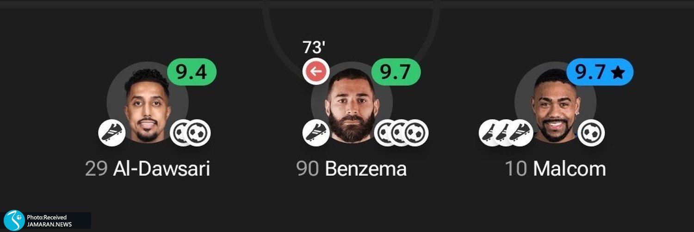Click Benzema's three goal balls icon
The height and width of the screenshot is (232, 694).
pos(401,133)
